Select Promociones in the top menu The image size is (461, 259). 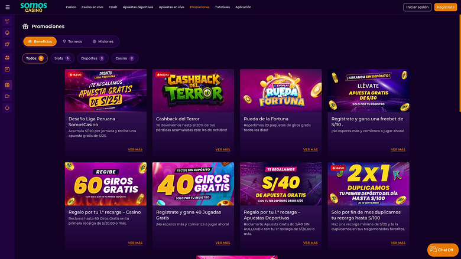pos(200,7)
